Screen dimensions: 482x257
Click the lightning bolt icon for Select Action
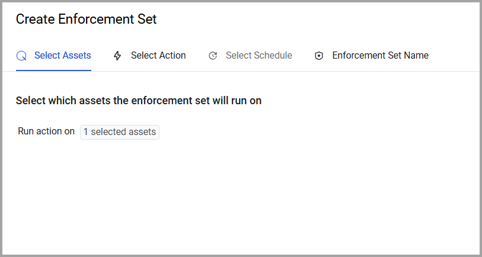pyautogui.click(x=117, y=56)
